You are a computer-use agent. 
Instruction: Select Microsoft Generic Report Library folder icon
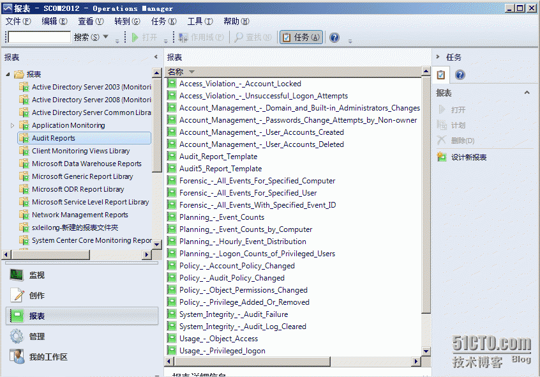click(x=24, y=176)
